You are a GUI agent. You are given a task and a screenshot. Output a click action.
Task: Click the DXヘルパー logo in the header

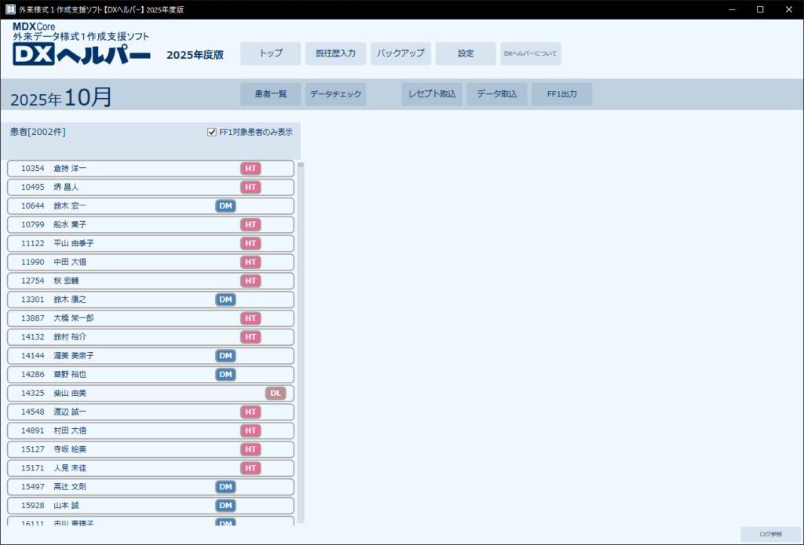coord(82,55)
